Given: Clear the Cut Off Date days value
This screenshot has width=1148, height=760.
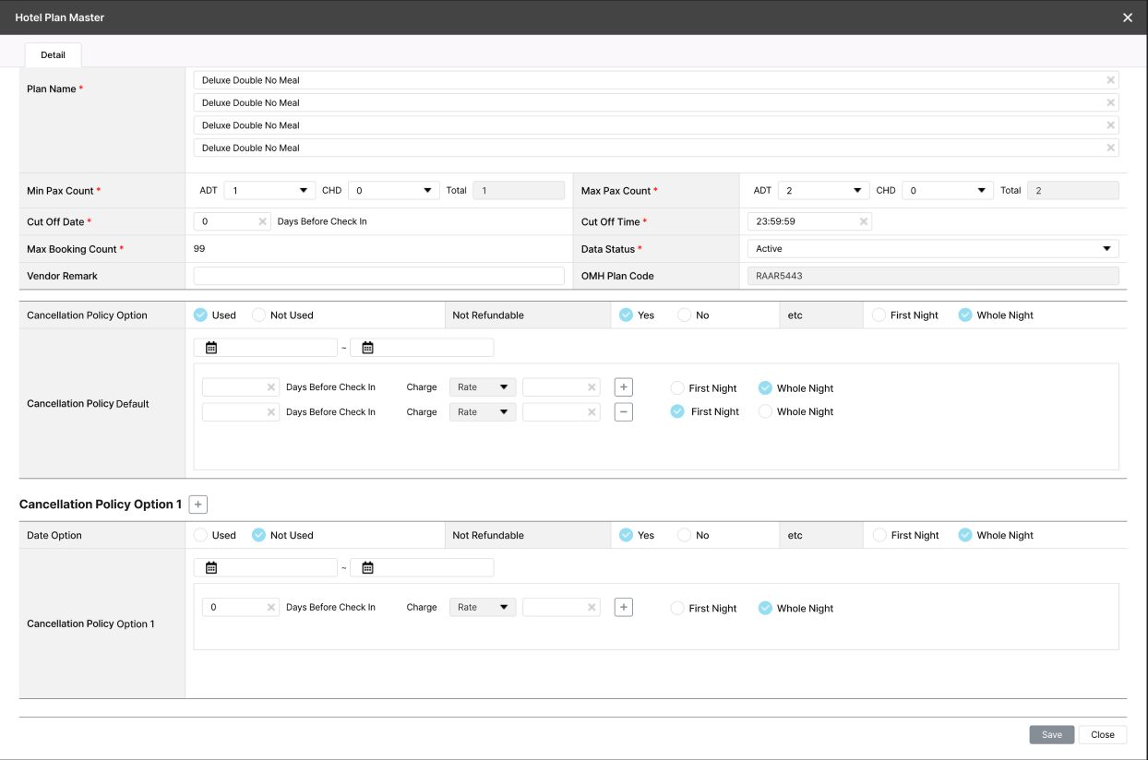Looking at the screenshot, I should coord(262,221).
